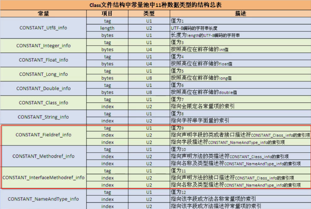Select the 常量 column header
The height and width of the screenshot is (209, 311).
click(x=43, y=14)
